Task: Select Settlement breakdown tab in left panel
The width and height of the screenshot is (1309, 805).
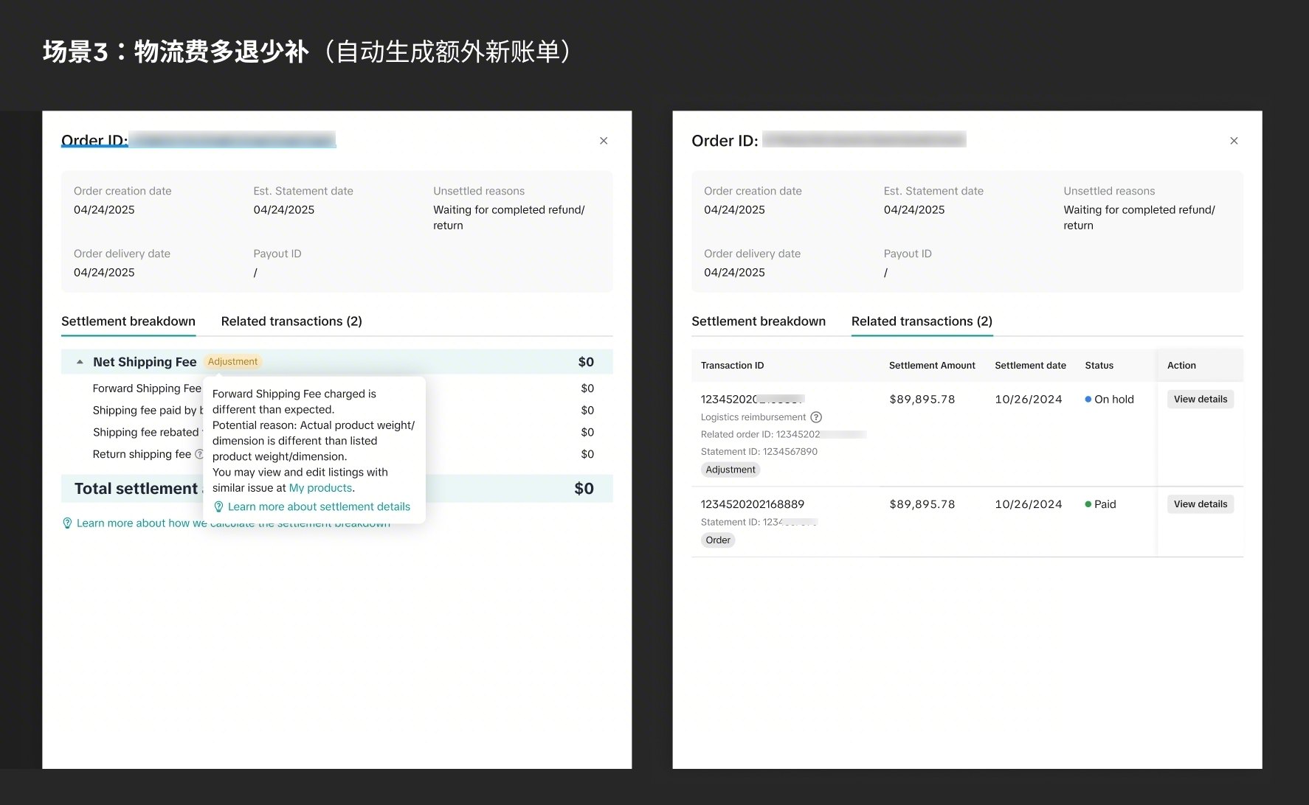Action: click(x=128, y=321)
